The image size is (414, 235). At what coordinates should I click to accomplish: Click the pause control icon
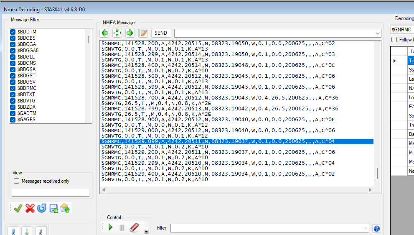(122, 227)
